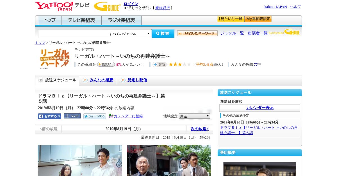Click the Syndicated G-GUIDE logo
This screenshot has width=337, height=176.
pos(284,32)
